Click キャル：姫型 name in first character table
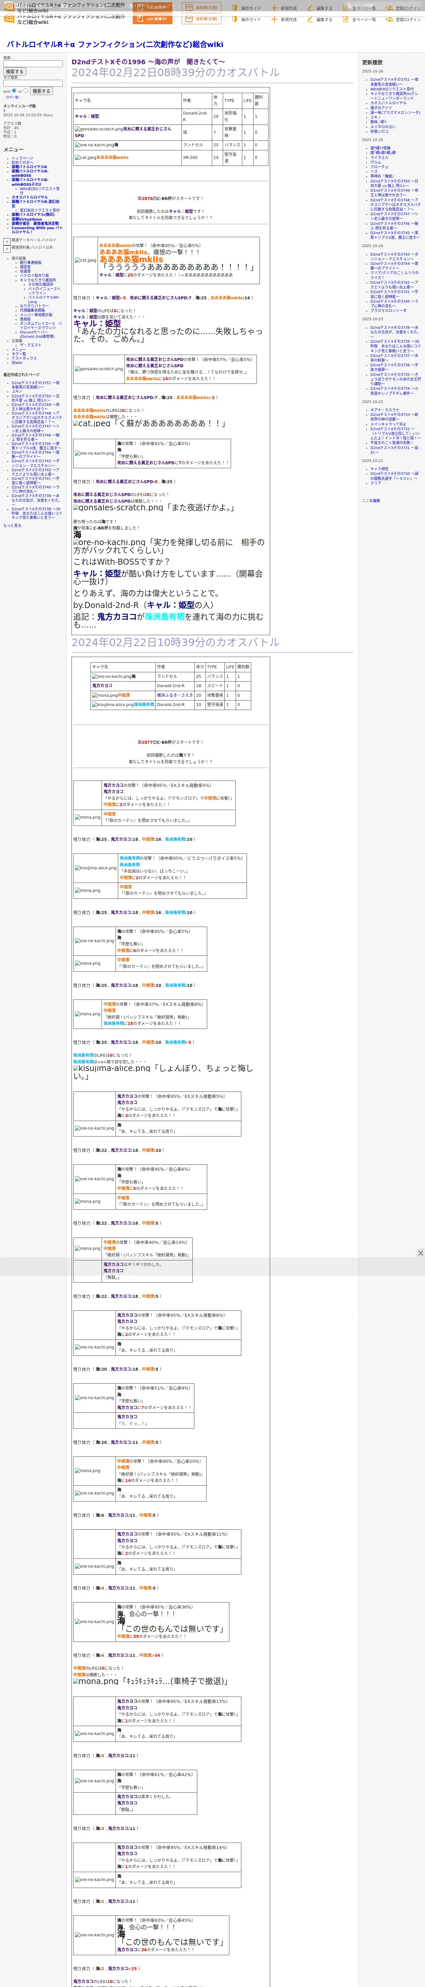 tap(87, 117)
